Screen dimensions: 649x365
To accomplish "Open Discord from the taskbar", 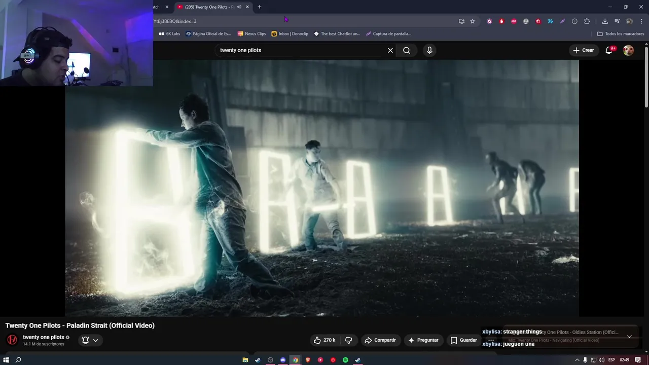I will [x=283, y=360].
